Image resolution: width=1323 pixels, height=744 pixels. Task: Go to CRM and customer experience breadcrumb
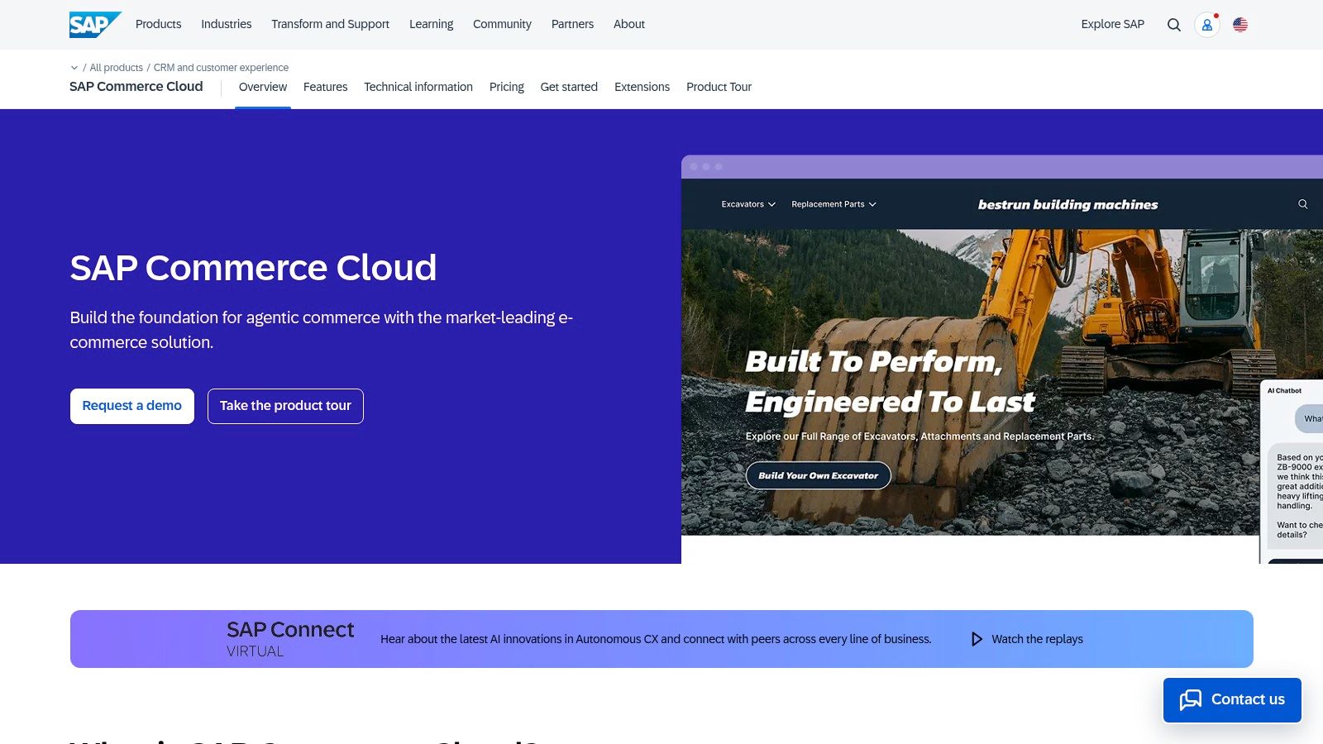tap(221, 68)
